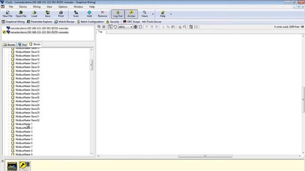Select the ModbusMaster Slave14 block
Image resolution: width=305 pixels, height=171 pixels.
pos(25,52)
